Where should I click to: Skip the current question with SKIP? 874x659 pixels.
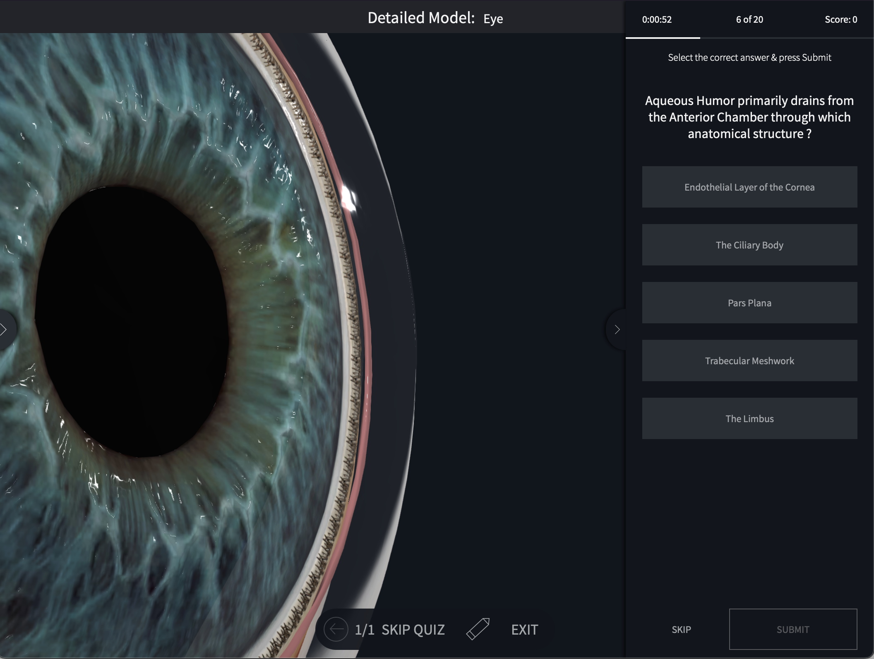click(680, 629)
